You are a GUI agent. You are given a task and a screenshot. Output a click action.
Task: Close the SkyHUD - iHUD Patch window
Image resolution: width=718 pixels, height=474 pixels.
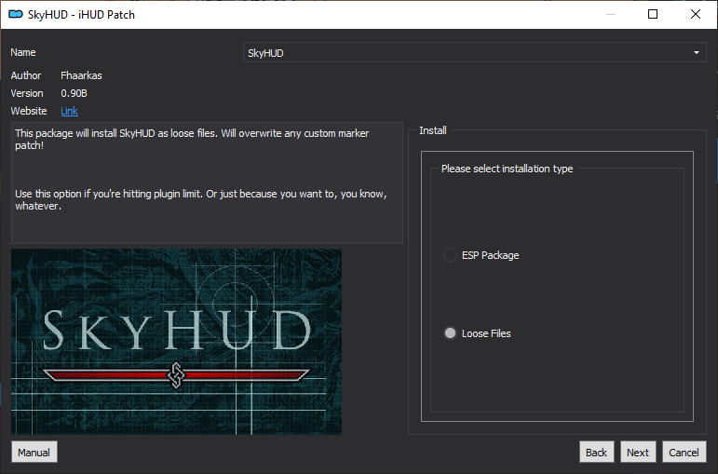click(696, 14)
